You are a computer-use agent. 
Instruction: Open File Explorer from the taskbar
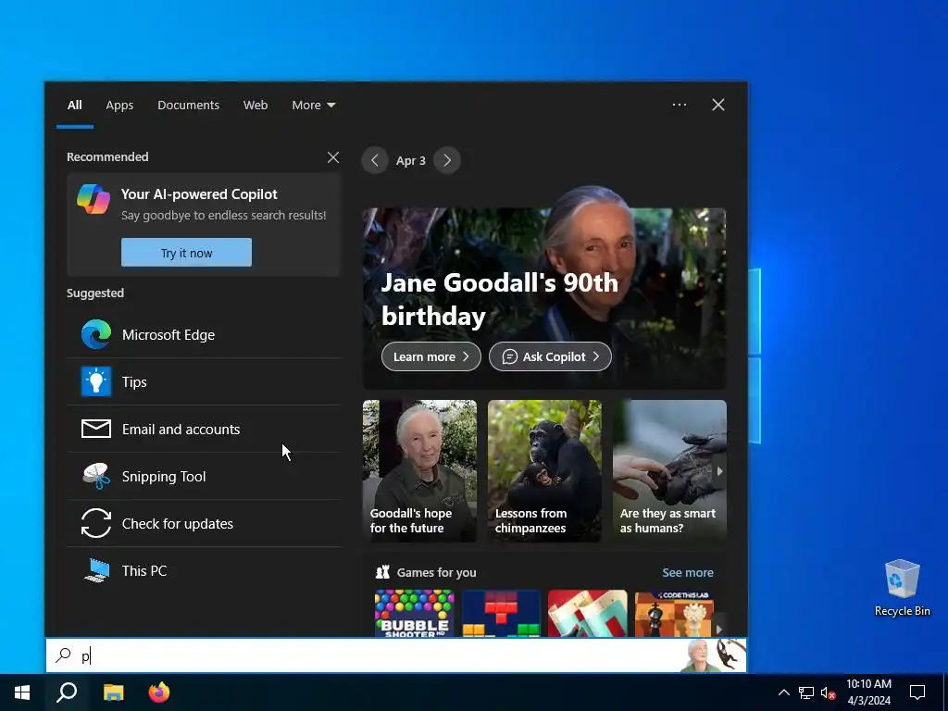[x=113, y=692]
